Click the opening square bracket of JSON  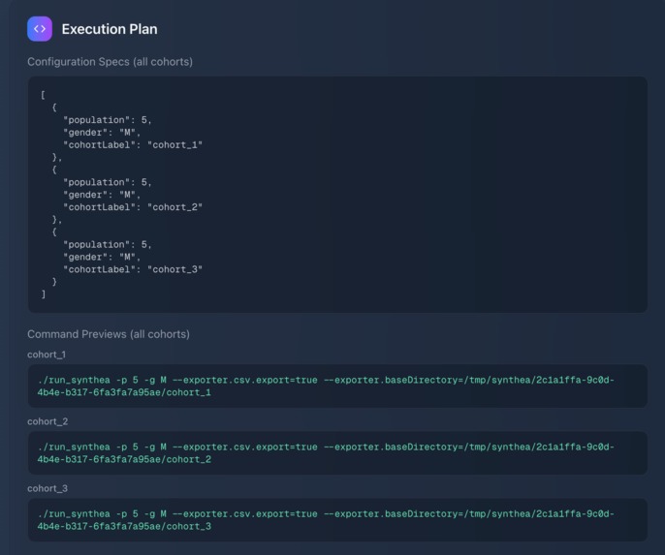[43, 95]
